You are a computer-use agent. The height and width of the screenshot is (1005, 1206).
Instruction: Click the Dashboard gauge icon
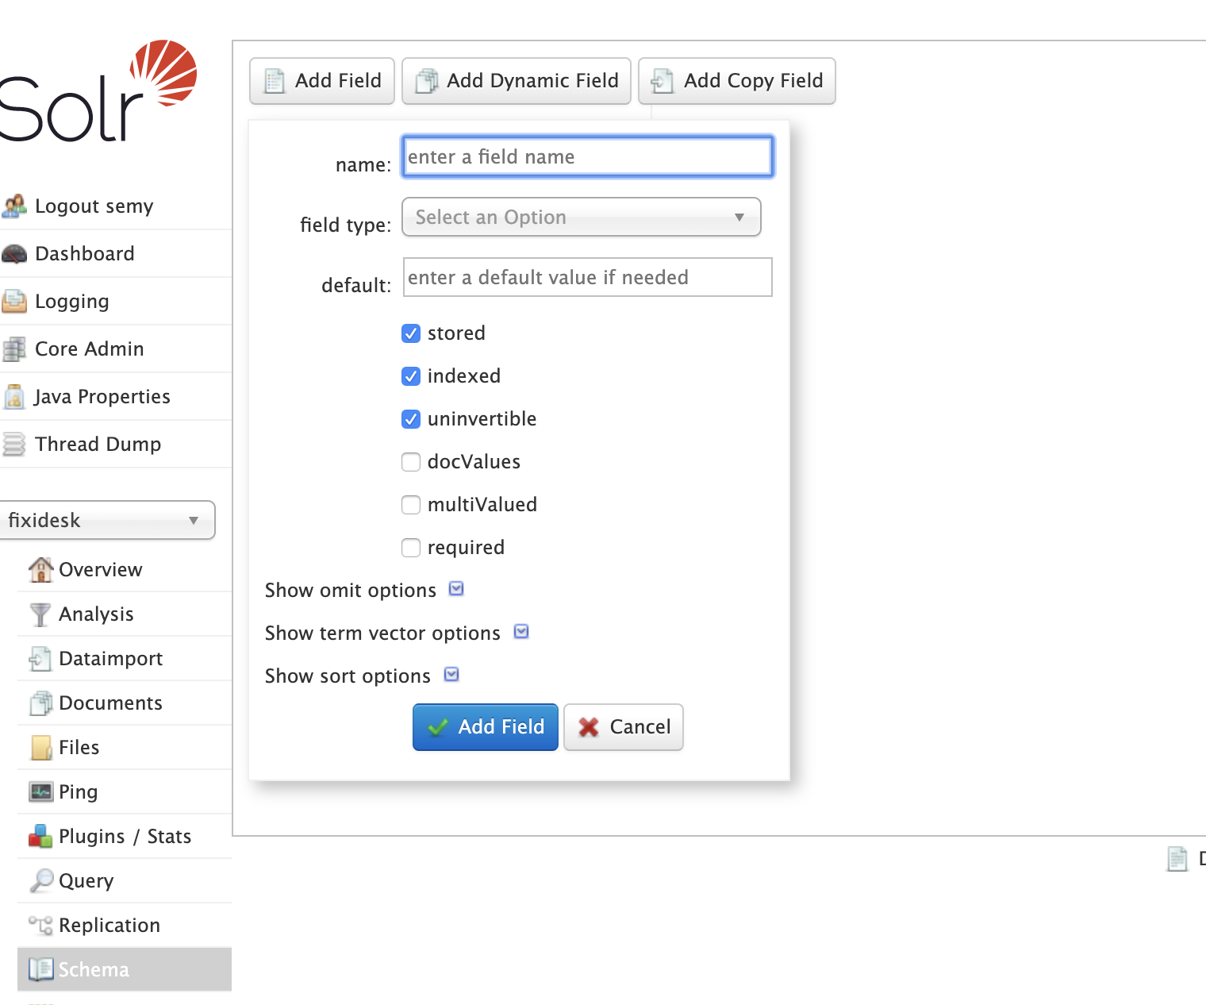tap(14, 254)
